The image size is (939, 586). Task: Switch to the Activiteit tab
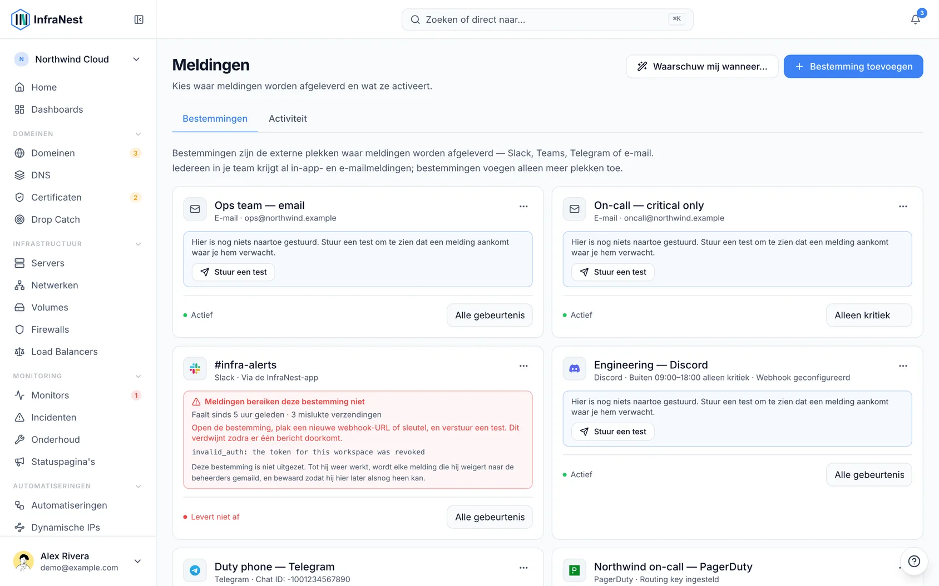tap(288, 119)
